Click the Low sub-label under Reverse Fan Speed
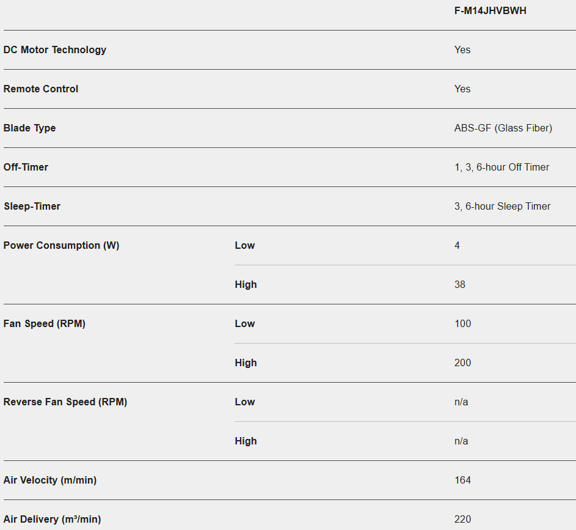Viewport: 576px width, 530px height. click(x=245, y=402)
